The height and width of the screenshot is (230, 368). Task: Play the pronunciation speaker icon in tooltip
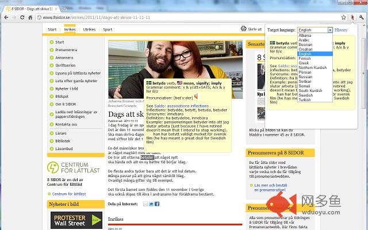coord(196,97)
